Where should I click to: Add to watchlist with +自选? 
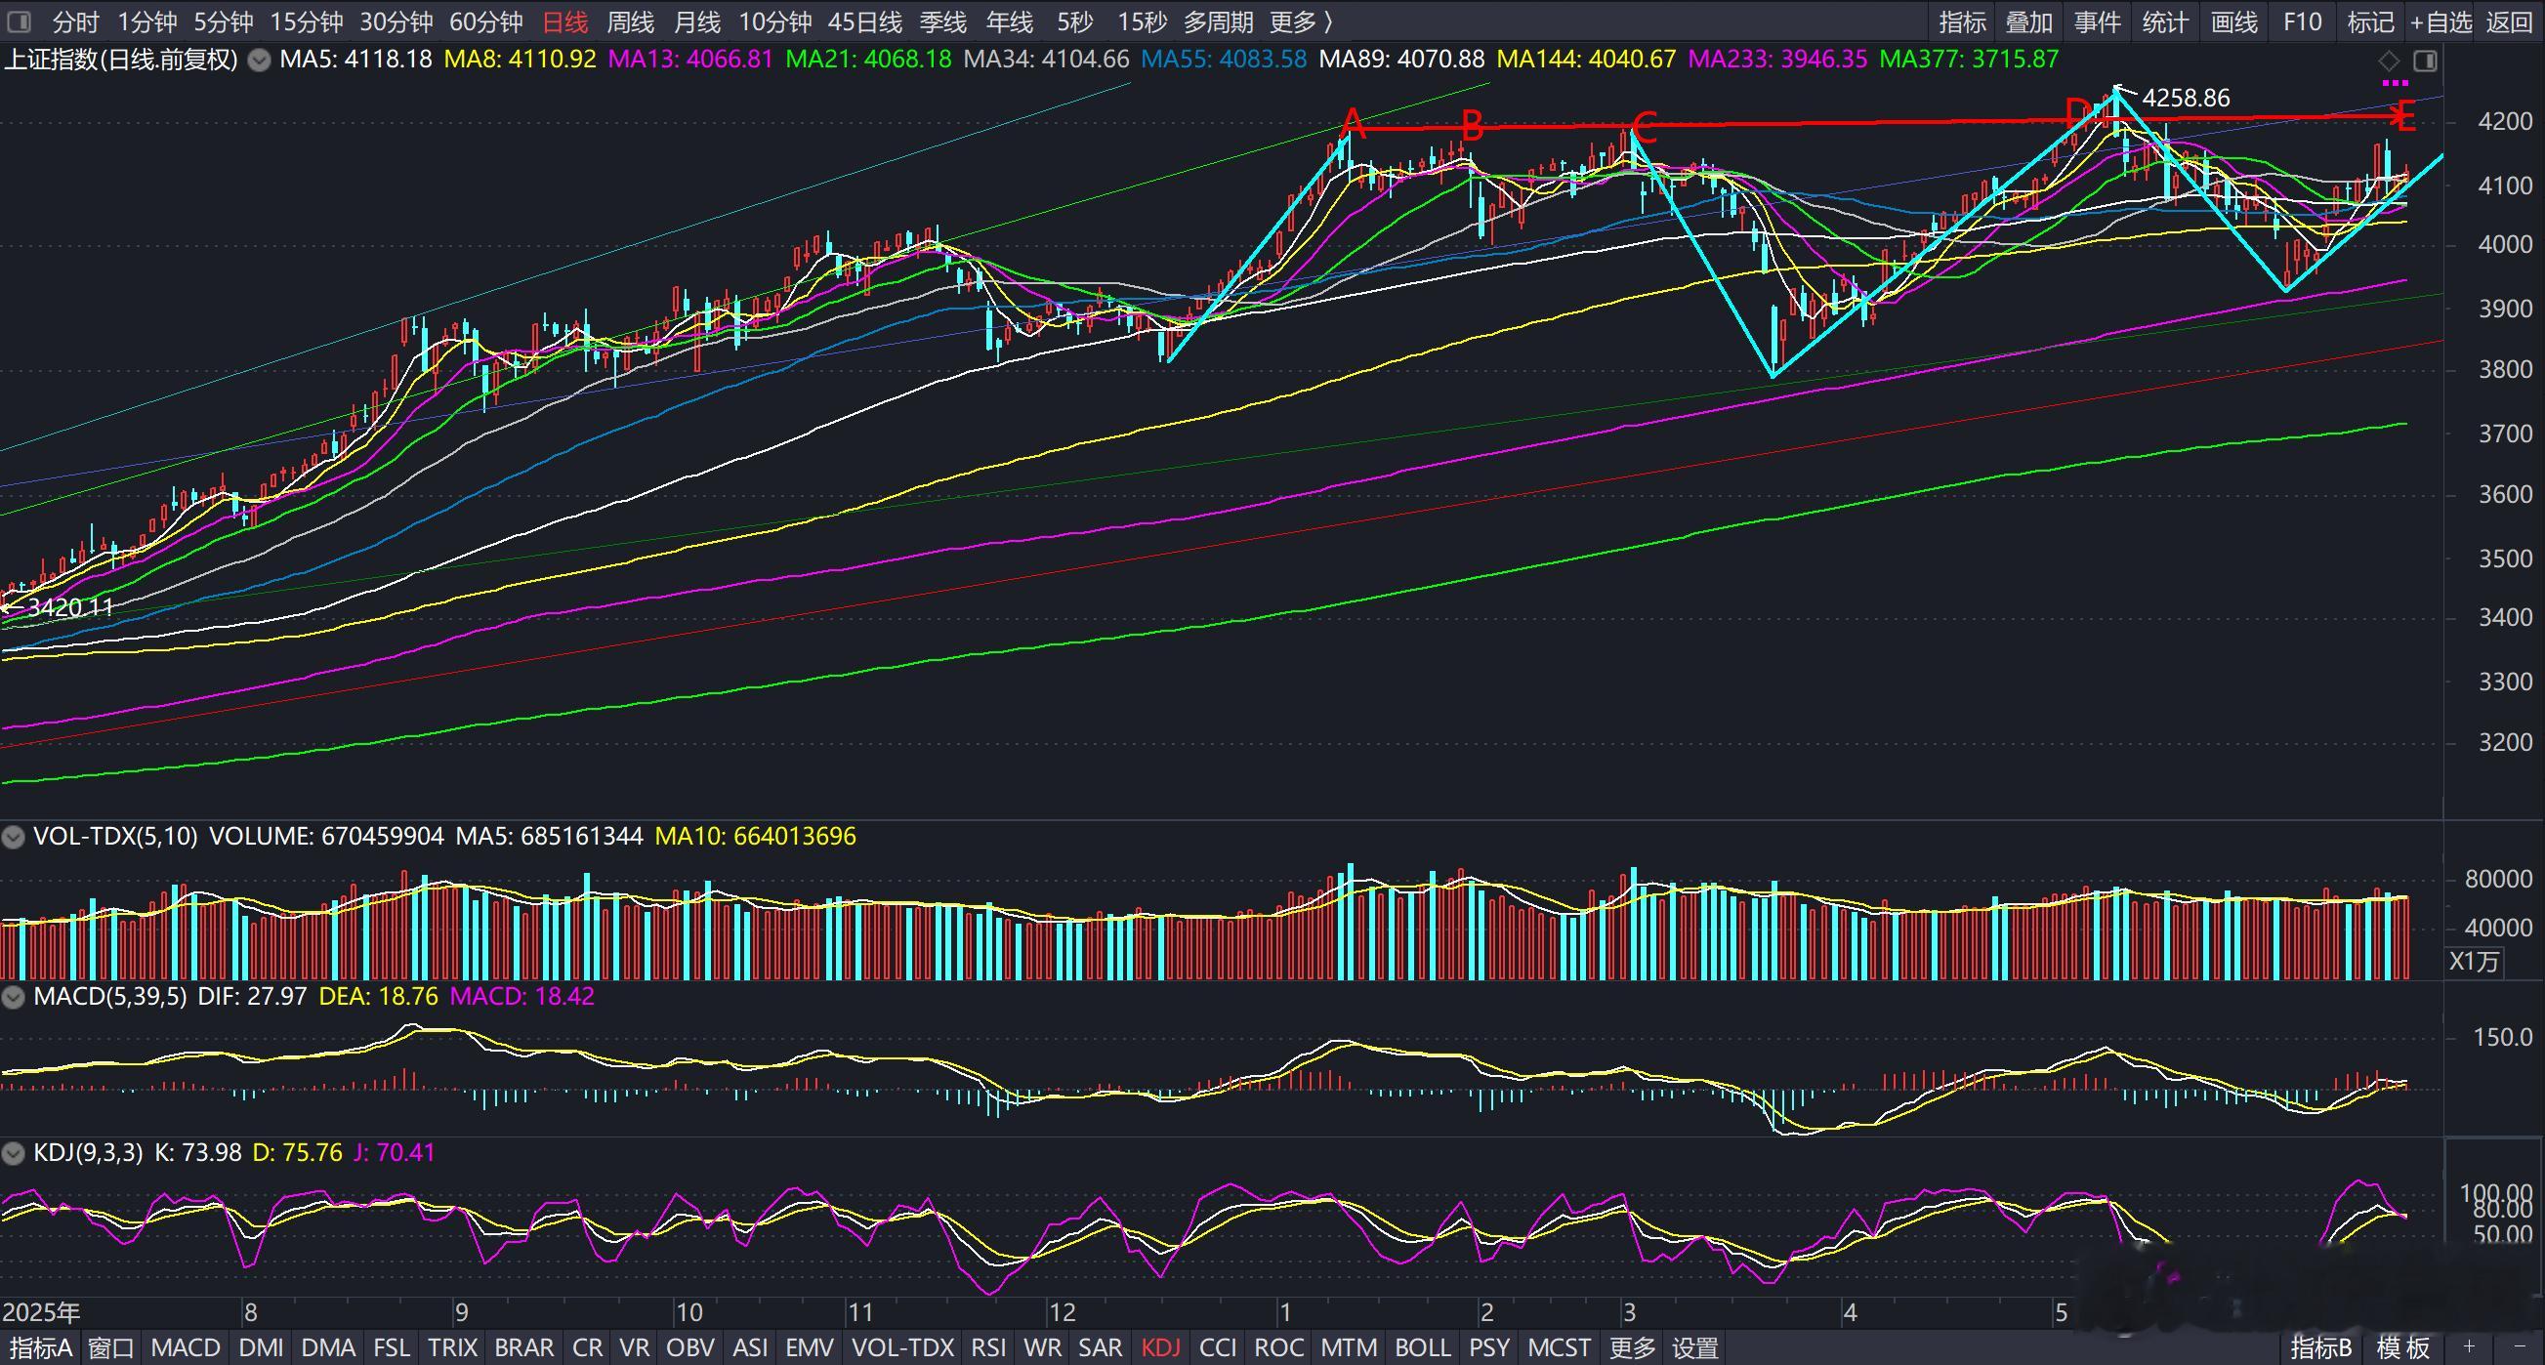2440,21
